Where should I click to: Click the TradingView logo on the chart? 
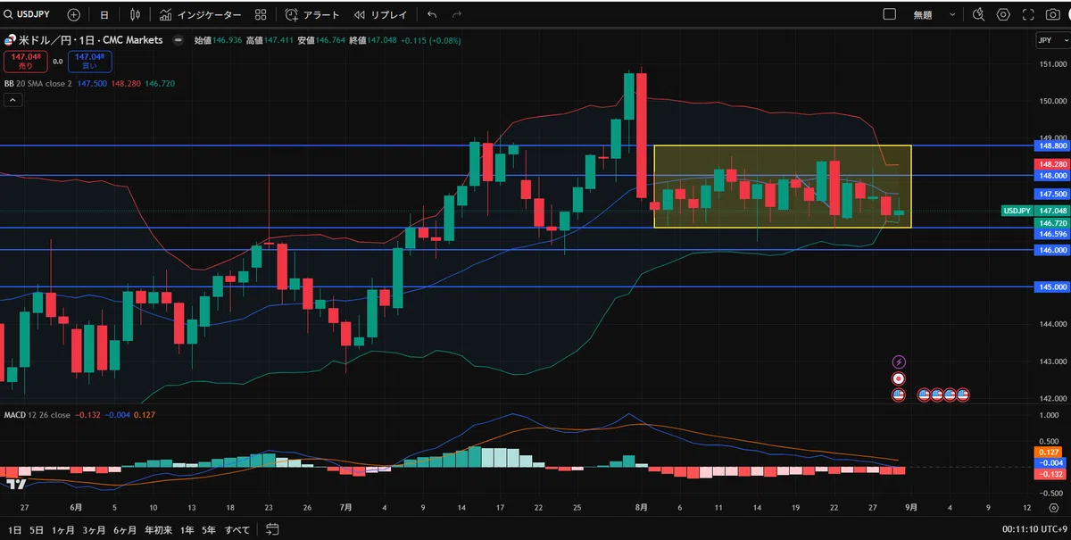click(16, 485)
